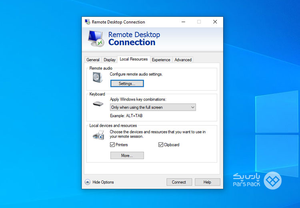The width and height of the screenshot is (300, 208).
Task: Switch to the Display tab
Action: click(110, 60)
